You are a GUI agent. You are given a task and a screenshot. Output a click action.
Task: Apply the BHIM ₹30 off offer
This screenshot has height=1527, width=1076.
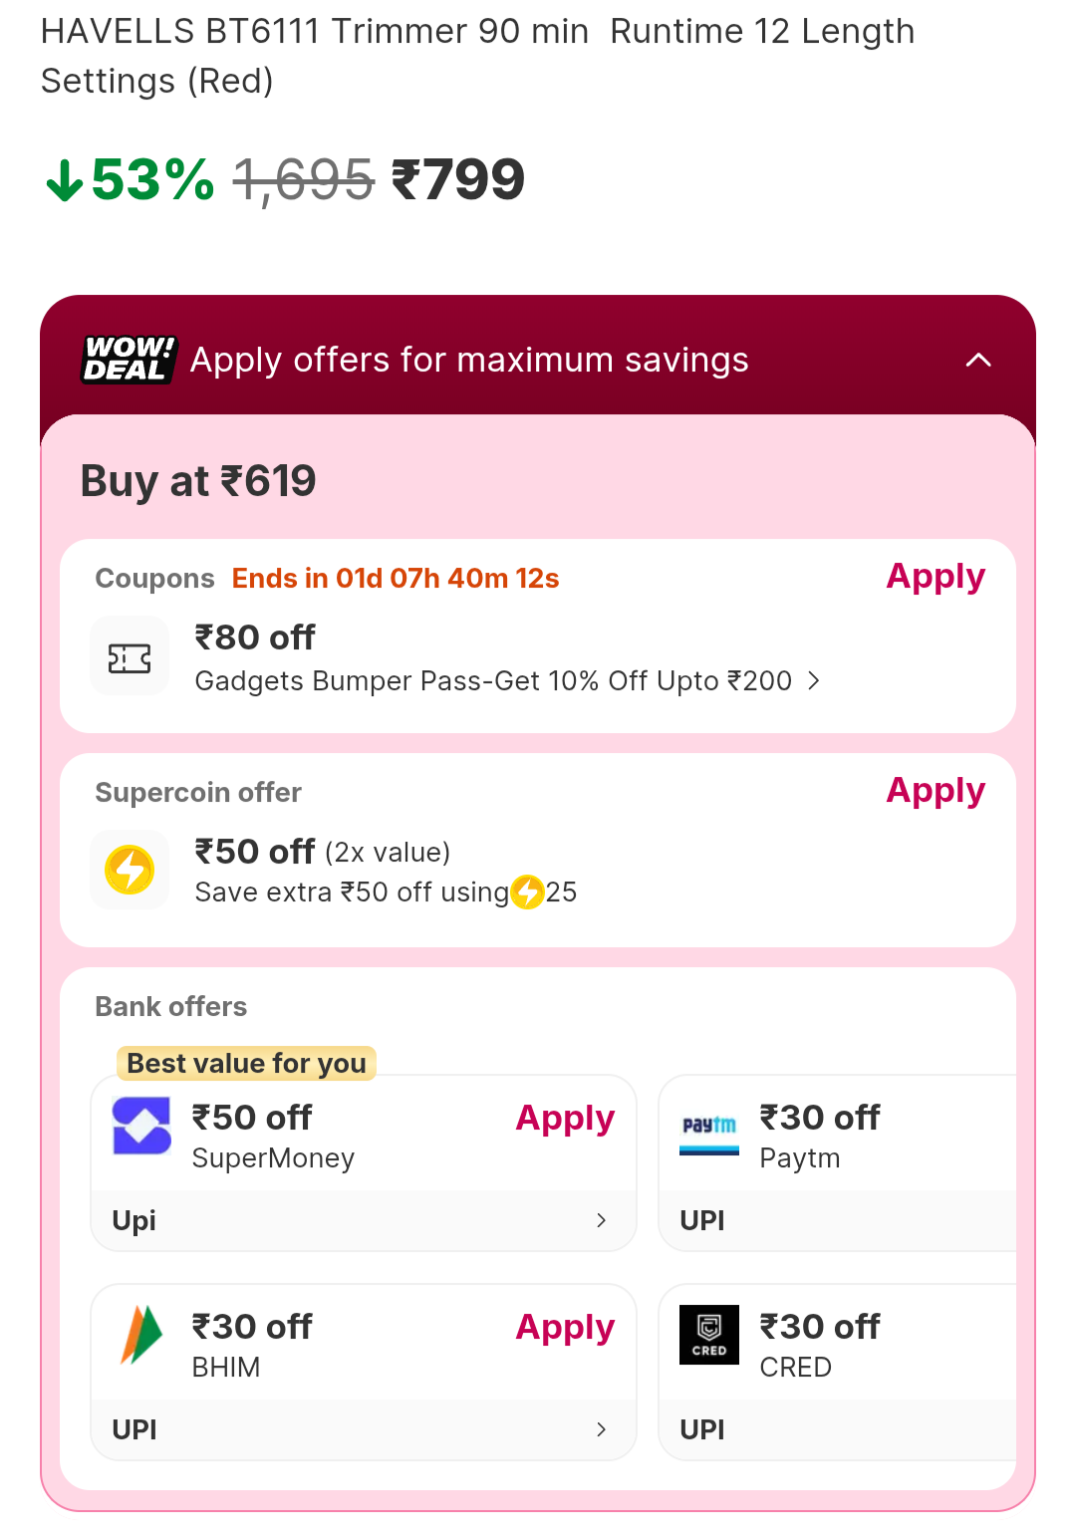point(565,1328)
